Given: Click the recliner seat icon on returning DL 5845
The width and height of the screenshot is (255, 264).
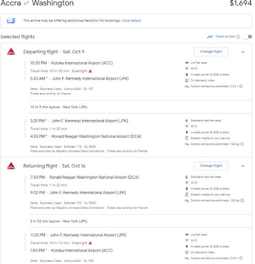Looking at the screenshot, I should click(187, 177).
